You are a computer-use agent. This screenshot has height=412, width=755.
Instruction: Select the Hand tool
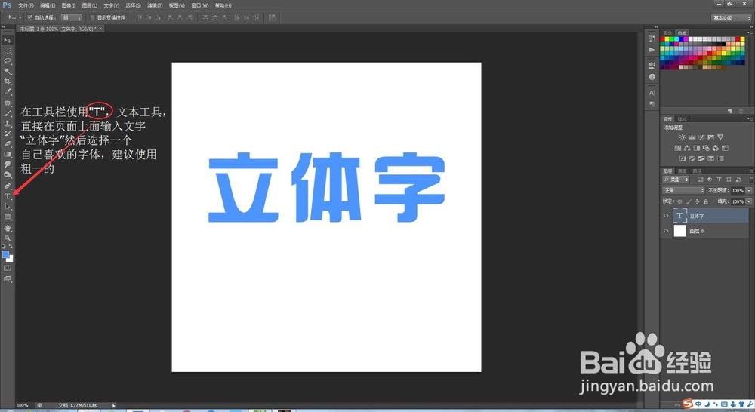click(x=8, y=228)
